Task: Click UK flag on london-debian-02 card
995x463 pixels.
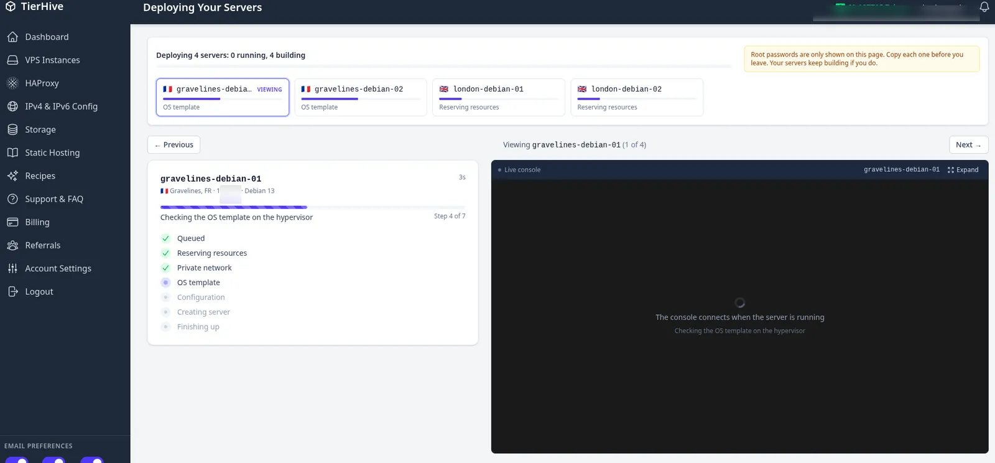Action: [582, 89]
